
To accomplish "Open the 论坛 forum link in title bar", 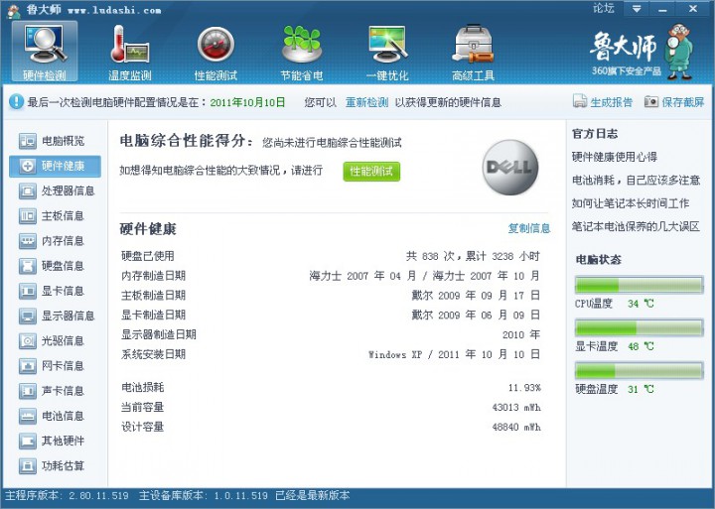I will [603, 8].
